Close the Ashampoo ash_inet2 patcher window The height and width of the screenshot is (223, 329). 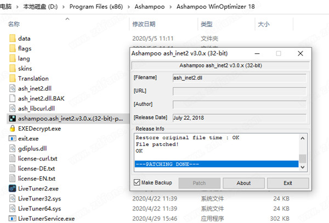tap(300, 53)
